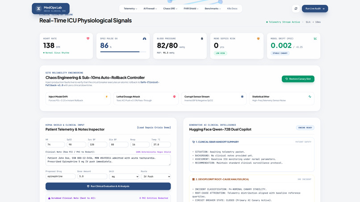Click the Proposed Drug field with epinephrine
360x202 pixels.
(60, 177)
